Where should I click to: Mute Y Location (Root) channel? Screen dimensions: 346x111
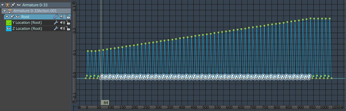coord(62,23)
